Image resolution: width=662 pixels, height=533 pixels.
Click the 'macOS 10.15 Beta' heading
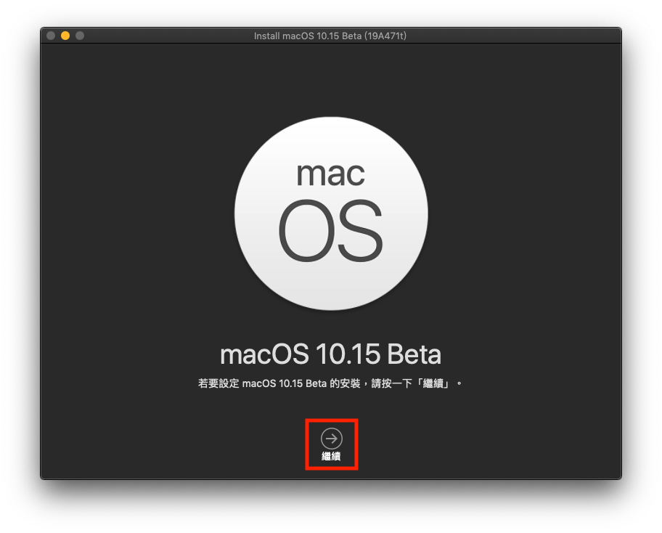click(330, 354)
